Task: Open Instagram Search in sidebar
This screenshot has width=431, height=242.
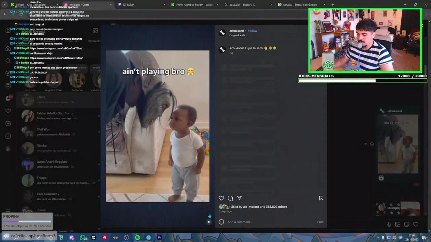Action: (x=8, y=61)
